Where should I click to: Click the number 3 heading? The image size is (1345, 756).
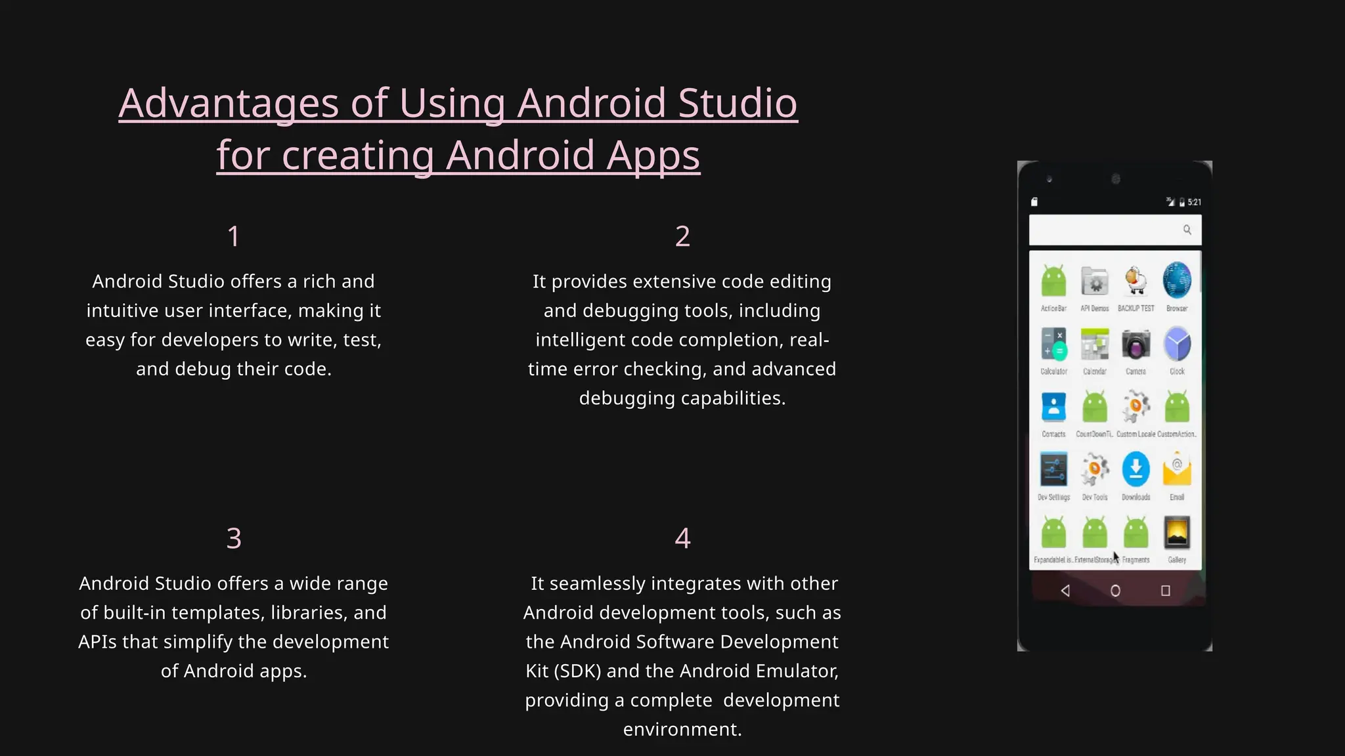tap(234, 538)
